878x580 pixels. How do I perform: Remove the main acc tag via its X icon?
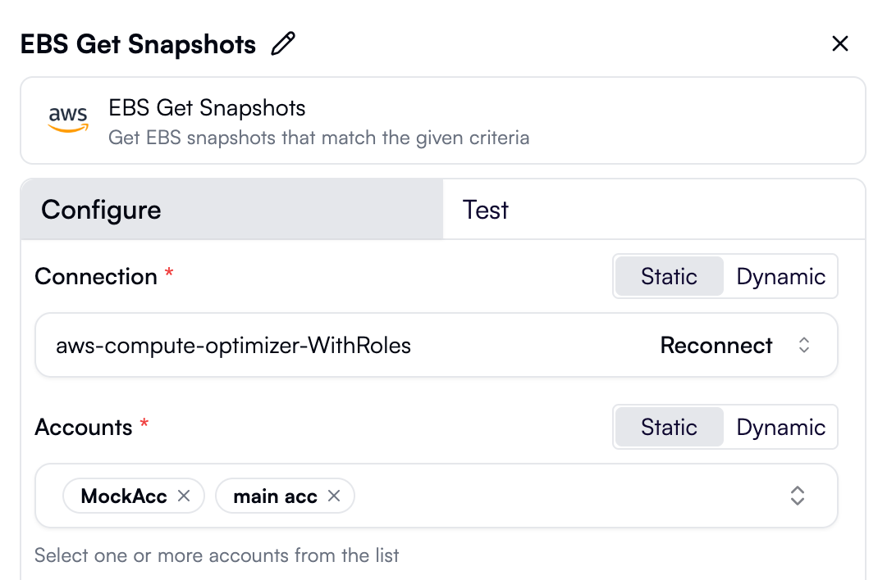click(x=334, y=496)
